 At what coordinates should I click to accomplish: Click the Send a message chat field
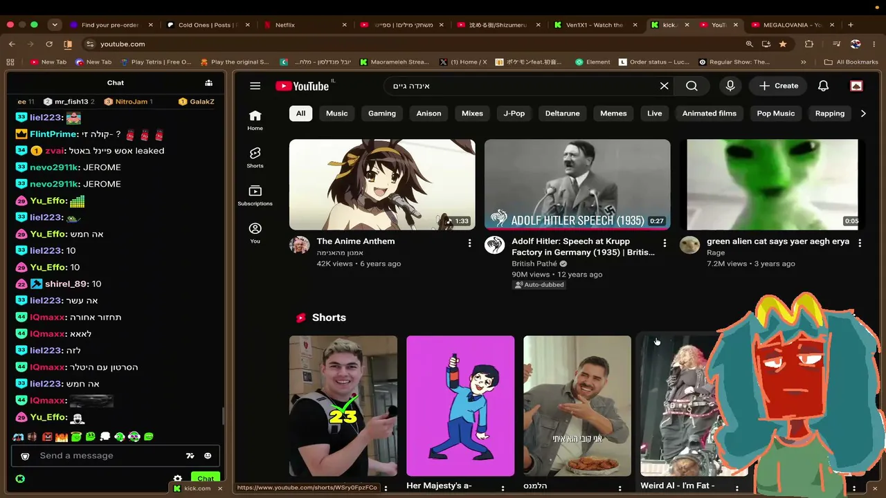111,456
